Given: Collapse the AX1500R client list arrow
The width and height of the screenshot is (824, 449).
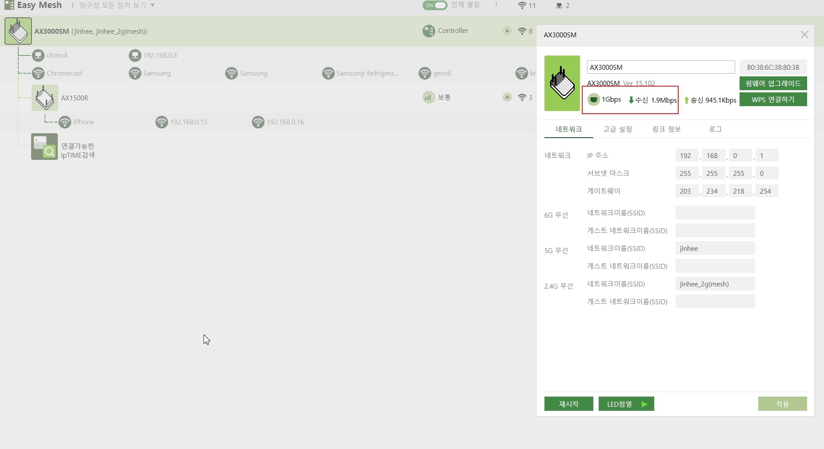Looking at the screenshot, I should click(x=507, y=97).
